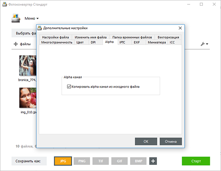Close the Дополнительные настройки dialog
The height and width of the screenshot is (171, 221).
tap(180, 28)
